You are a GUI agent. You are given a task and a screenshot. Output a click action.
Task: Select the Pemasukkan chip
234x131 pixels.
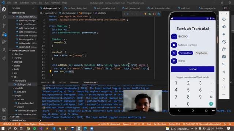point(185,53)
